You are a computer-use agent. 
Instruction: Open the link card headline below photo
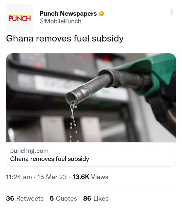(50, 159)
